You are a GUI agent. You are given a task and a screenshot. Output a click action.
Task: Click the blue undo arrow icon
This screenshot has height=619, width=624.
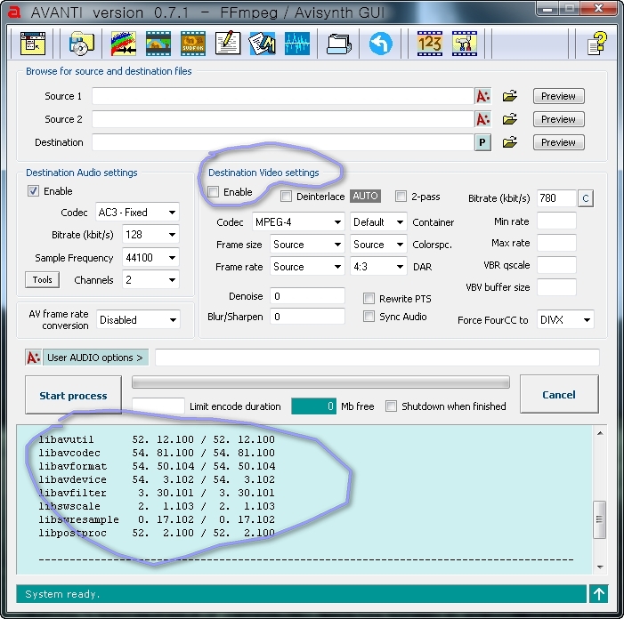[380, 44]
